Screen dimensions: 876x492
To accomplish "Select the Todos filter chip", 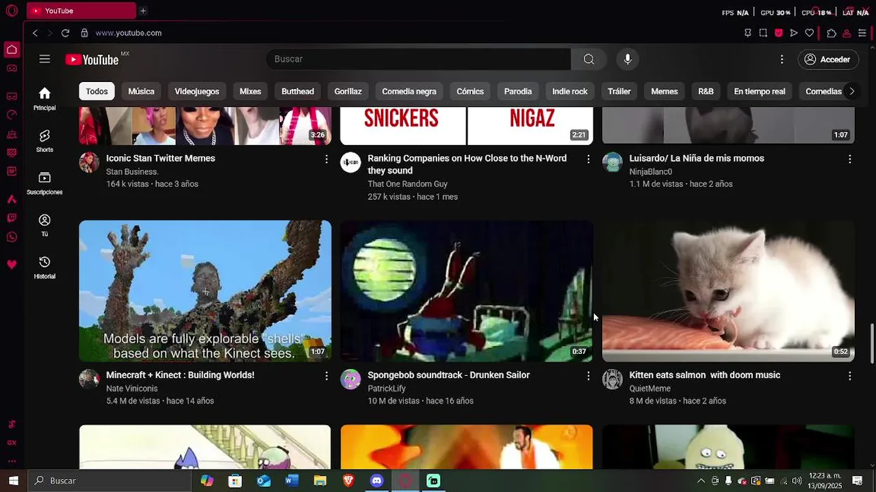I will pos(96,92).
